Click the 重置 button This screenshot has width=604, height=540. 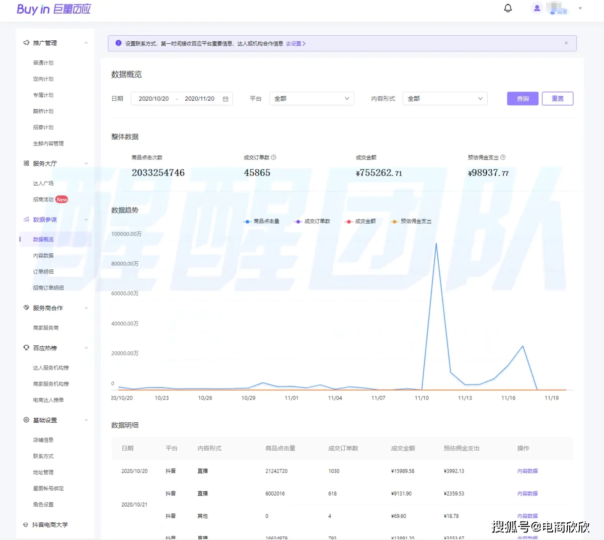(558, 99)
